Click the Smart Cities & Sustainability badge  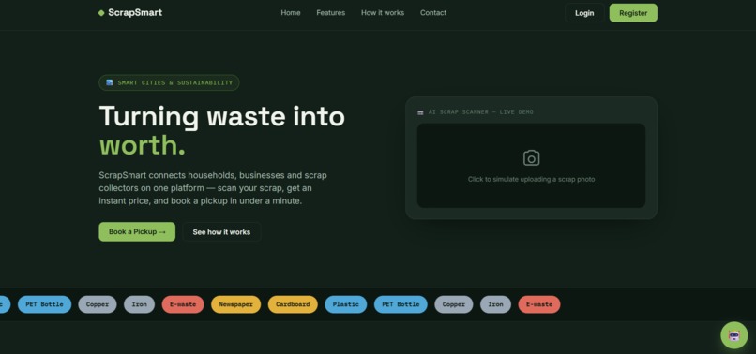pyautogui.click(x=169, y=82)
